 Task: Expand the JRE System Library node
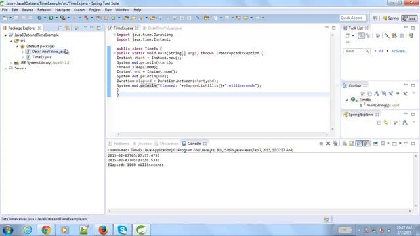11,63
